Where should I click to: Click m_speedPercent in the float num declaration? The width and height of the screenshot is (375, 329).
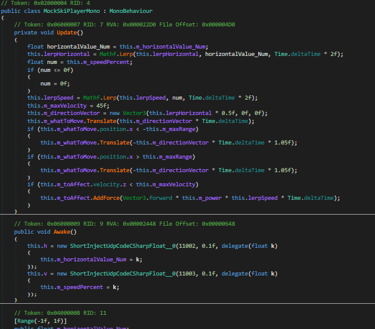106,62
